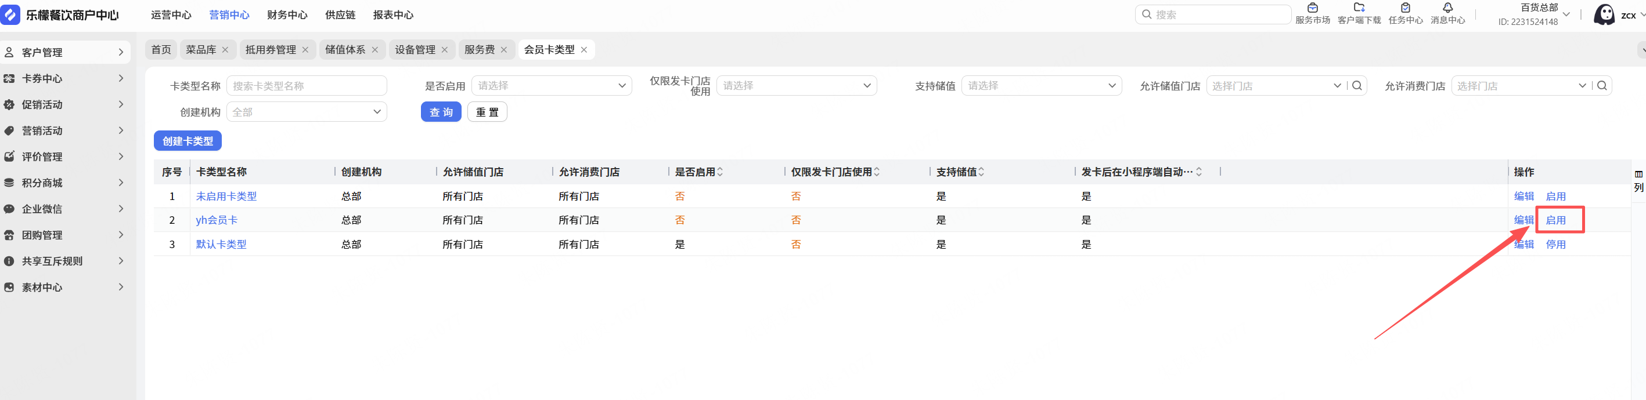Image resolution: width=1646 pixels, height=400 pixels.
Task: Expand 卡券中心 in the sidebar
Action: pyautogui.click(x=64, y=78)
